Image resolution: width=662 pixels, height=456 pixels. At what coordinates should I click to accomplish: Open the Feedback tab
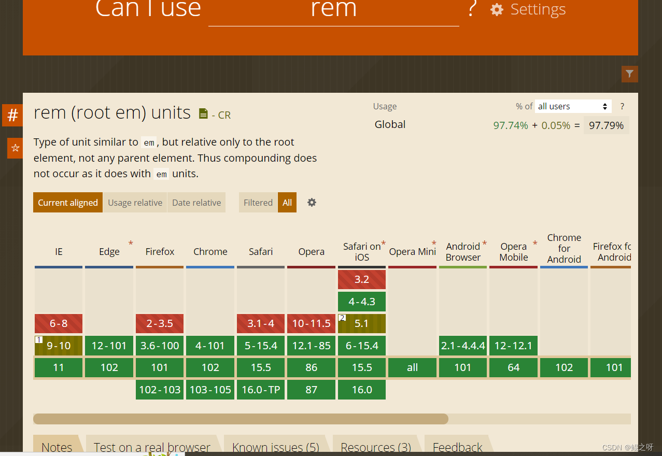pyautogui.click(x=457, y=447)
